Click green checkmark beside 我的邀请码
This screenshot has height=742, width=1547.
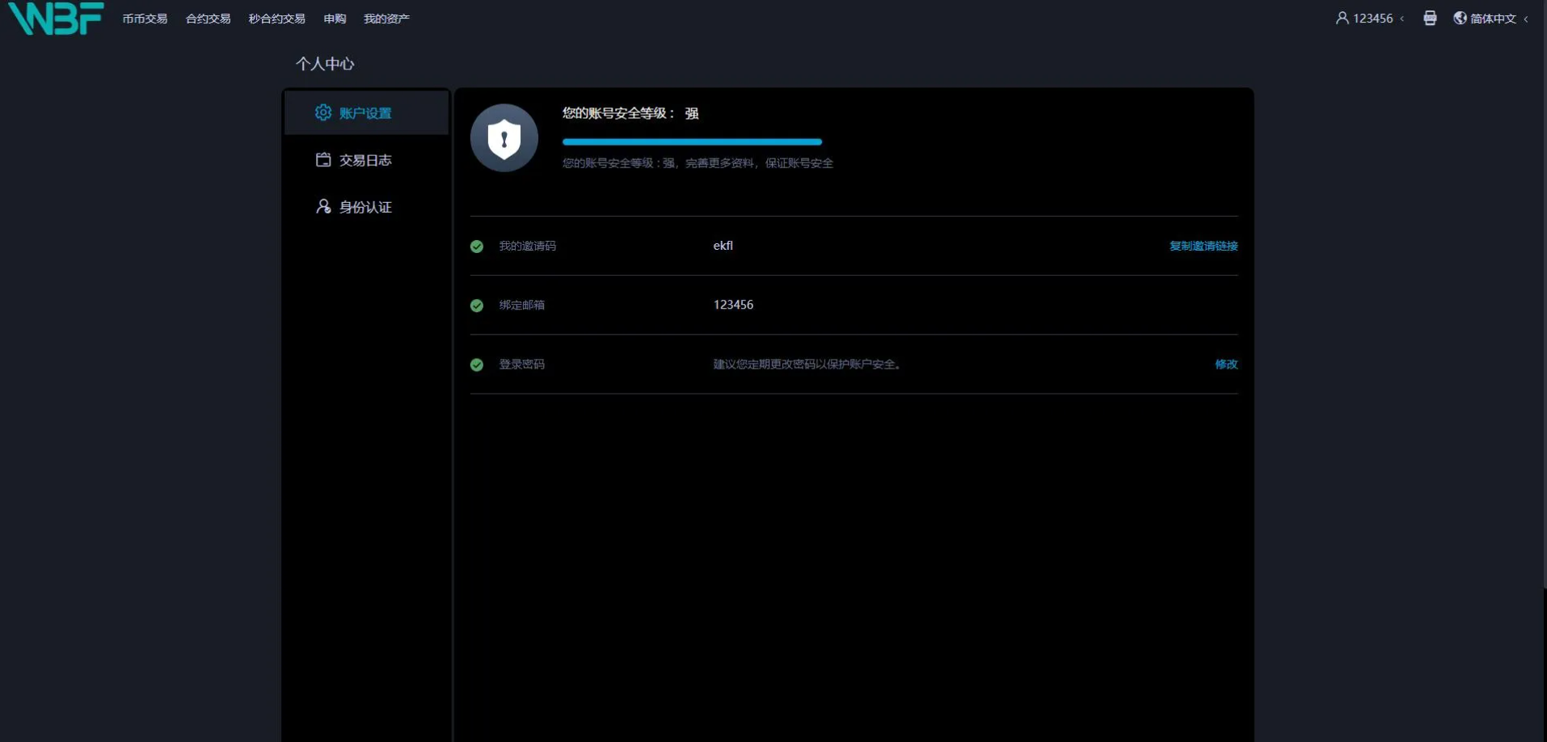[477, 247]
